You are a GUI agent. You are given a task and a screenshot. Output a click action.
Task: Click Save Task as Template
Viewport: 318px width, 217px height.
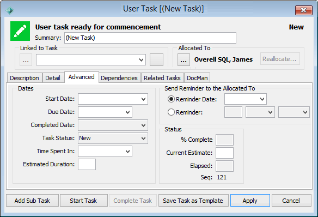(193, 201)
